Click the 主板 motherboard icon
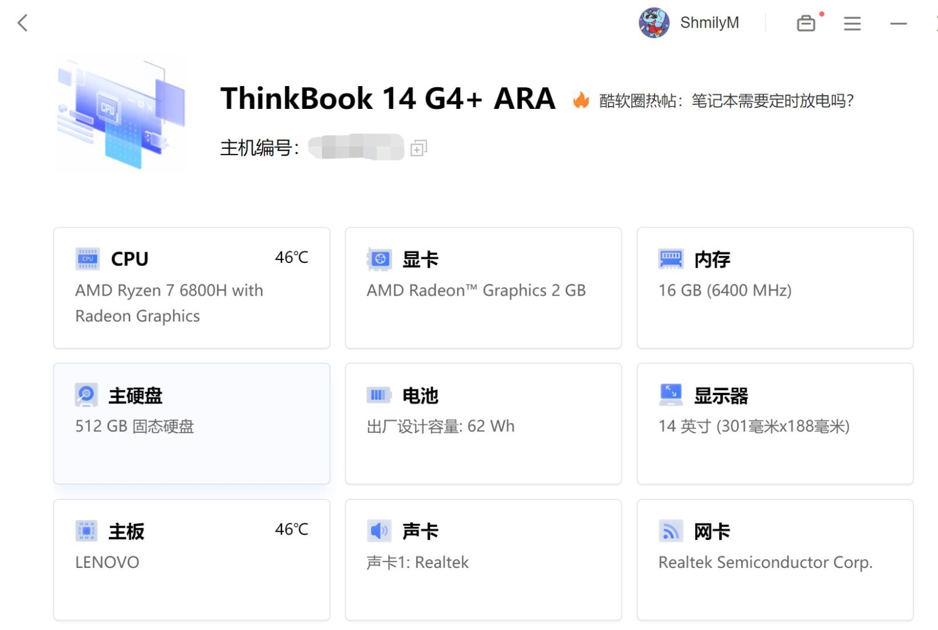The image size is (938, 630). tap(86, 531)
